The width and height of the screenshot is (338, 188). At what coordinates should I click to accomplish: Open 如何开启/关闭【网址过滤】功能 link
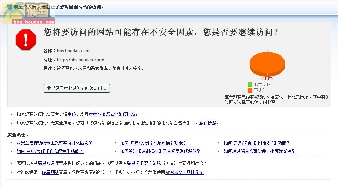[154, 143]
